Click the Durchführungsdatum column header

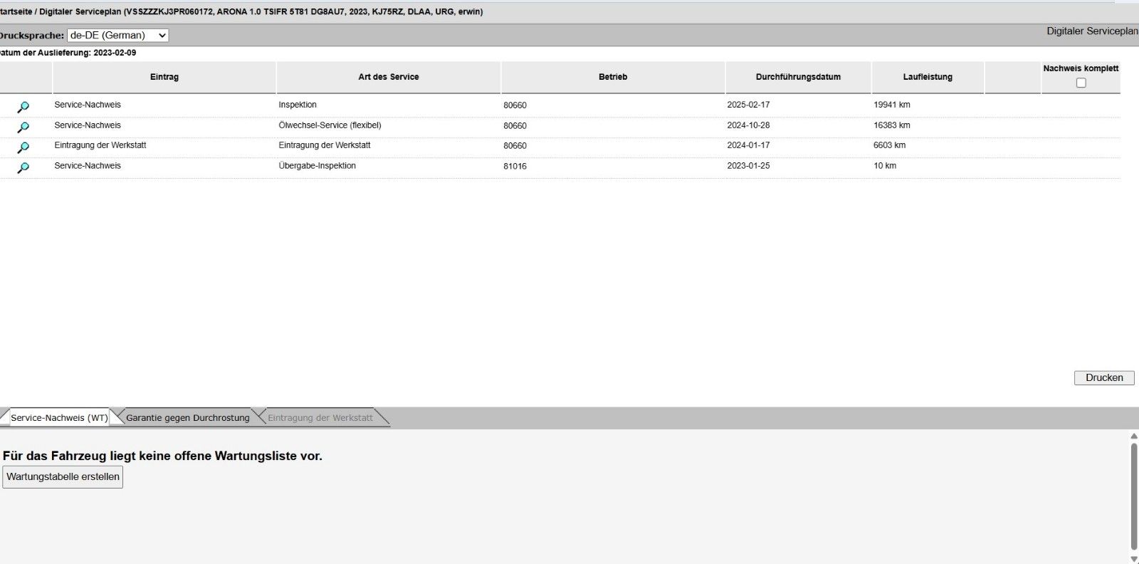798,77
